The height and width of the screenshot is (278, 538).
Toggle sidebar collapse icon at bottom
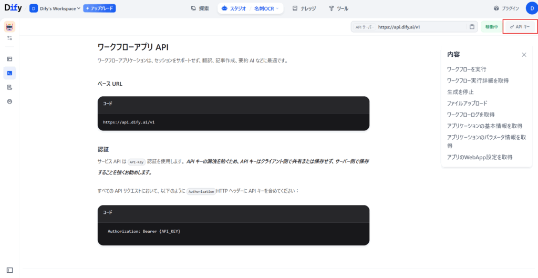(x=9, y=271)
